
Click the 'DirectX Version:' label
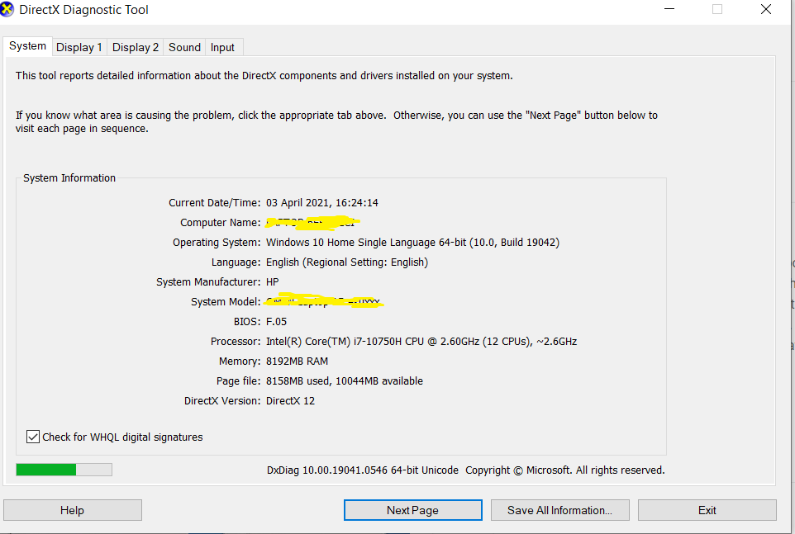(x=222, y=401)
